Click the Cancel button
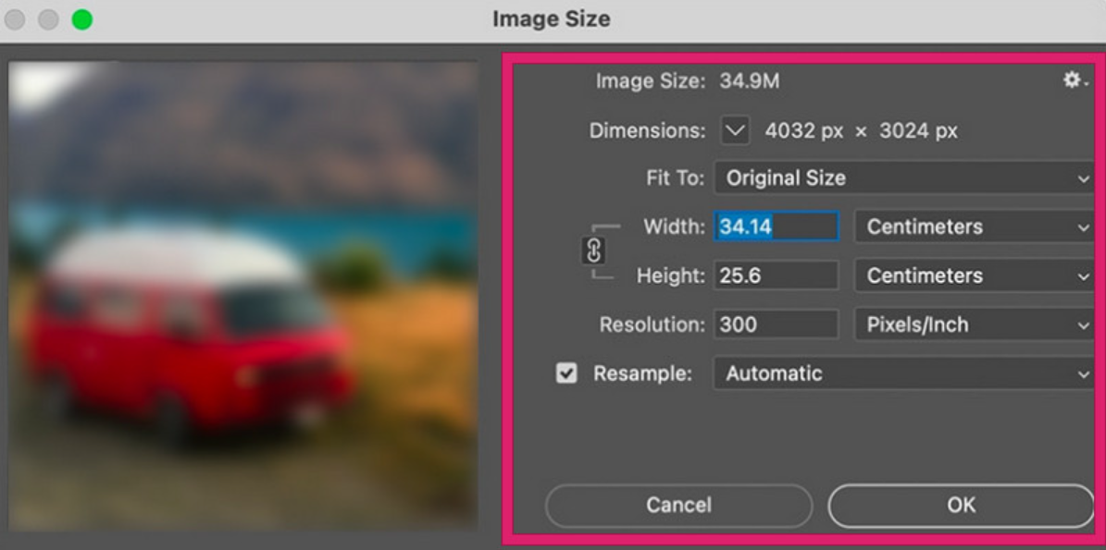The image size is (1106, 550). 678,505
